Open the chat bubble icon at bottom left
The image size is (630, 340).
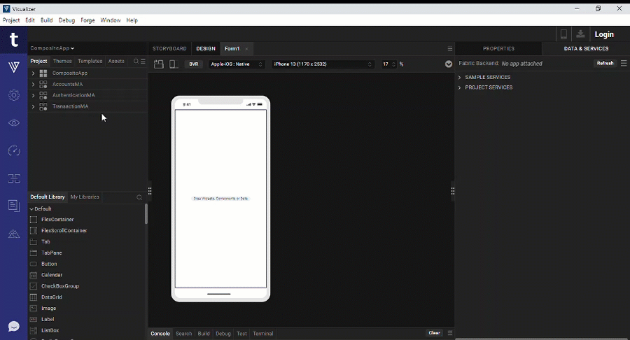[x=14, y=327]
